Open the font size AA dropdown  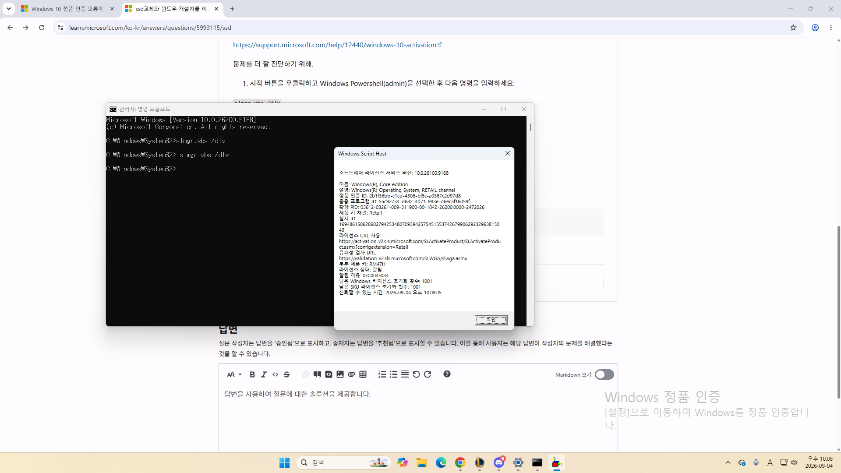tap(234, 374)
